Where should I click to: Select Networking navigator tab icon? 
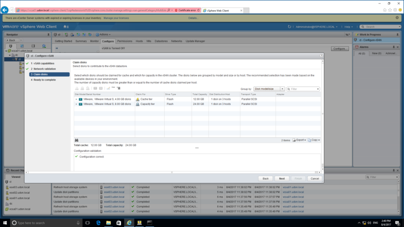tap(44, 46)
